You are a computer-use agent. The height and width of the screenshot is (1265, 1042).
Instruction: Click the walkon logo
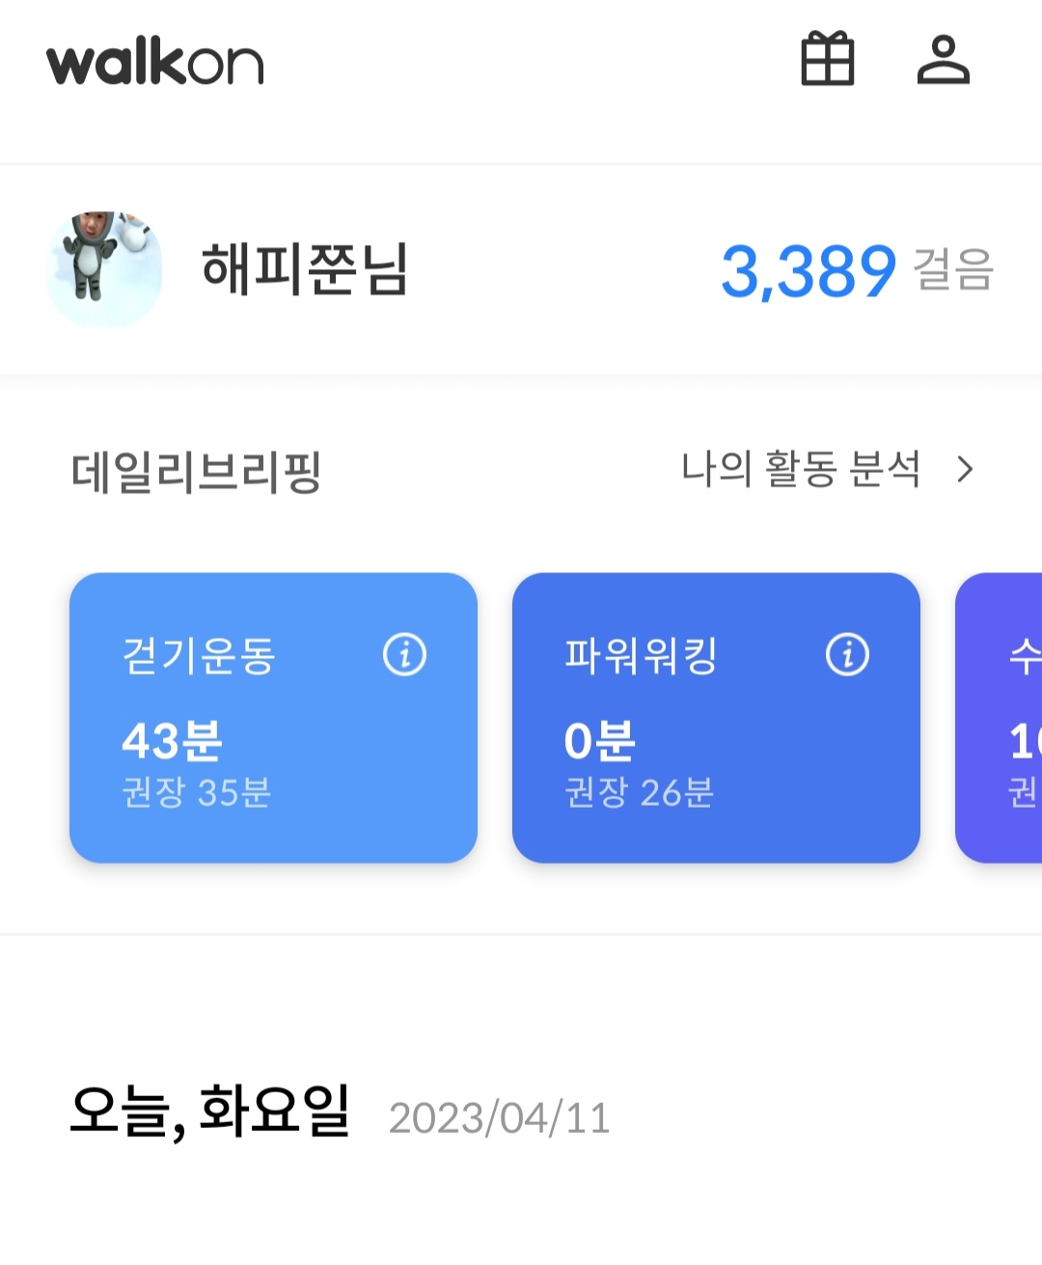click(154, 64)
